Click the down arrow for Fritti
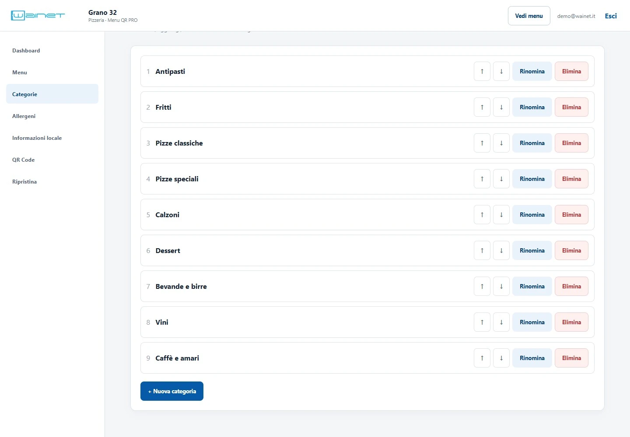This screenshot has height=437, width=630. 501,107
